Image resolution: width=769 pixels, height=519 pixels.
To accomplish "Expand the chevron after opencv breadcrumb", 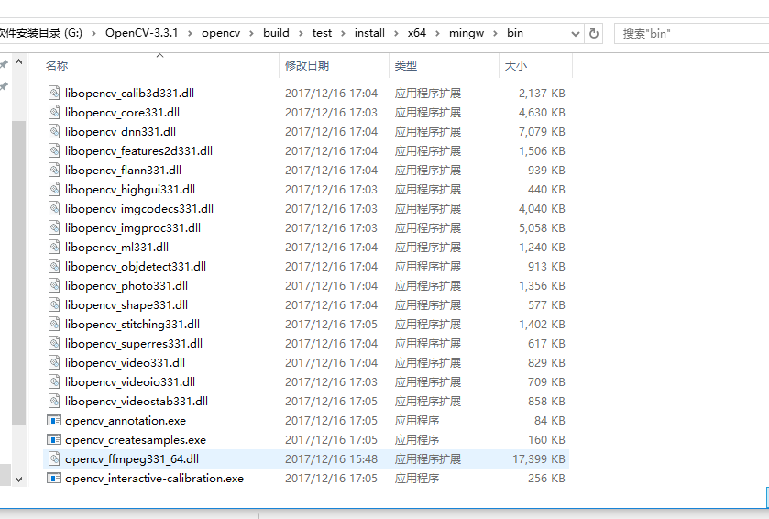I will click(251, 33).
